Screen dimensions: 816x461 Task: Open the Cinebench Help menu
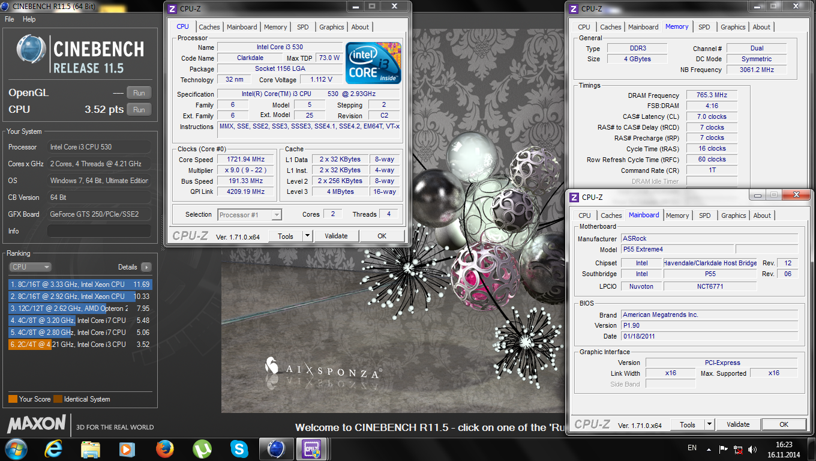29,19
